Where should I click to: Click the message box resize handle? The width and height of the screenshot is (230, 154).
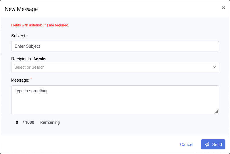click(216, 111)
